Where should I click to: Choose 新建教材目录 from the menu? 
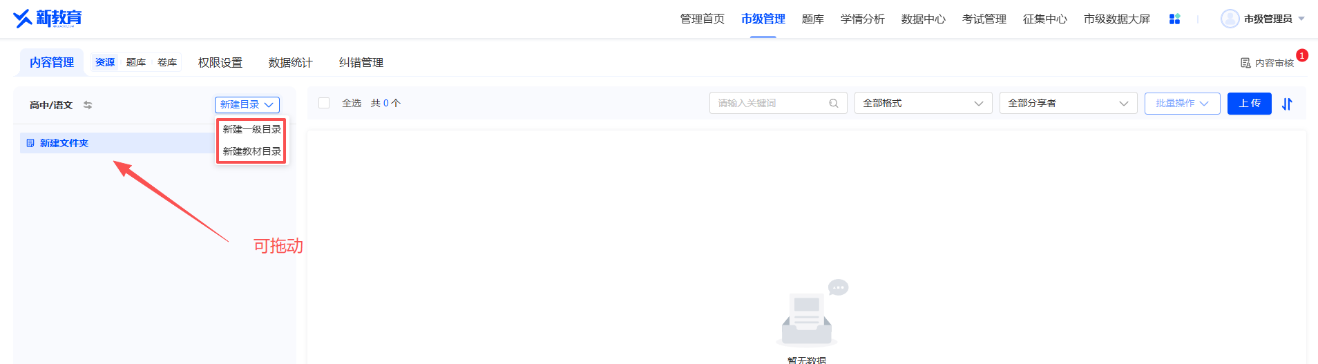tap(251, 151)
